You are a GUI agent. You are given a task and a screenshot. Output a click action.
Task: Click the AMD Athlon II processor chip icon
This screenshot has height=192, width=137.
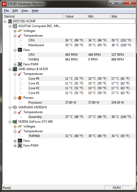tap(15, 69)
